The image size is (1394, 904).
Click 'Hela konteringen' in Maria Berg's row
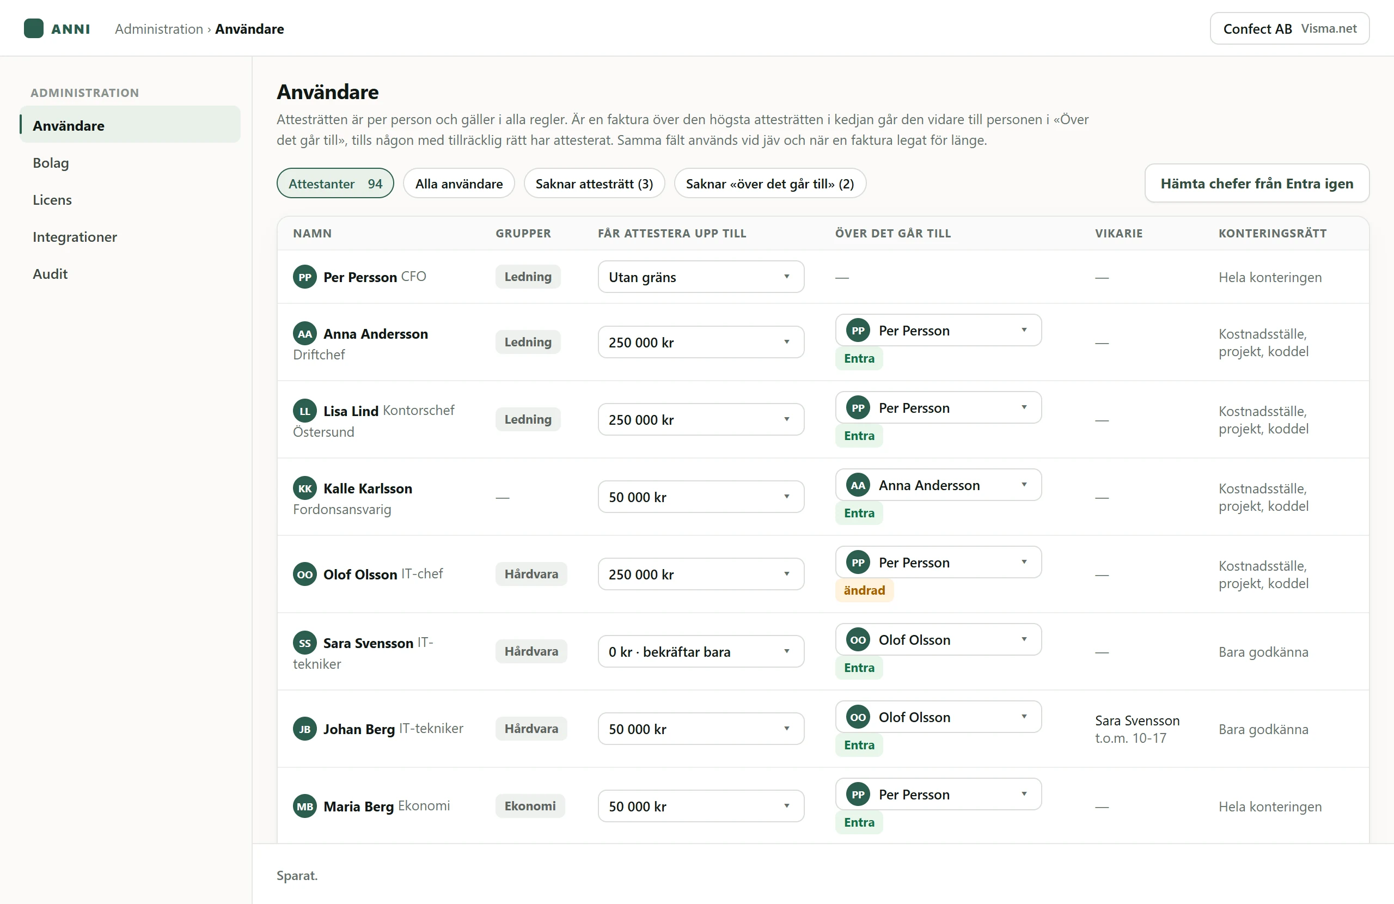(1270, 807)
